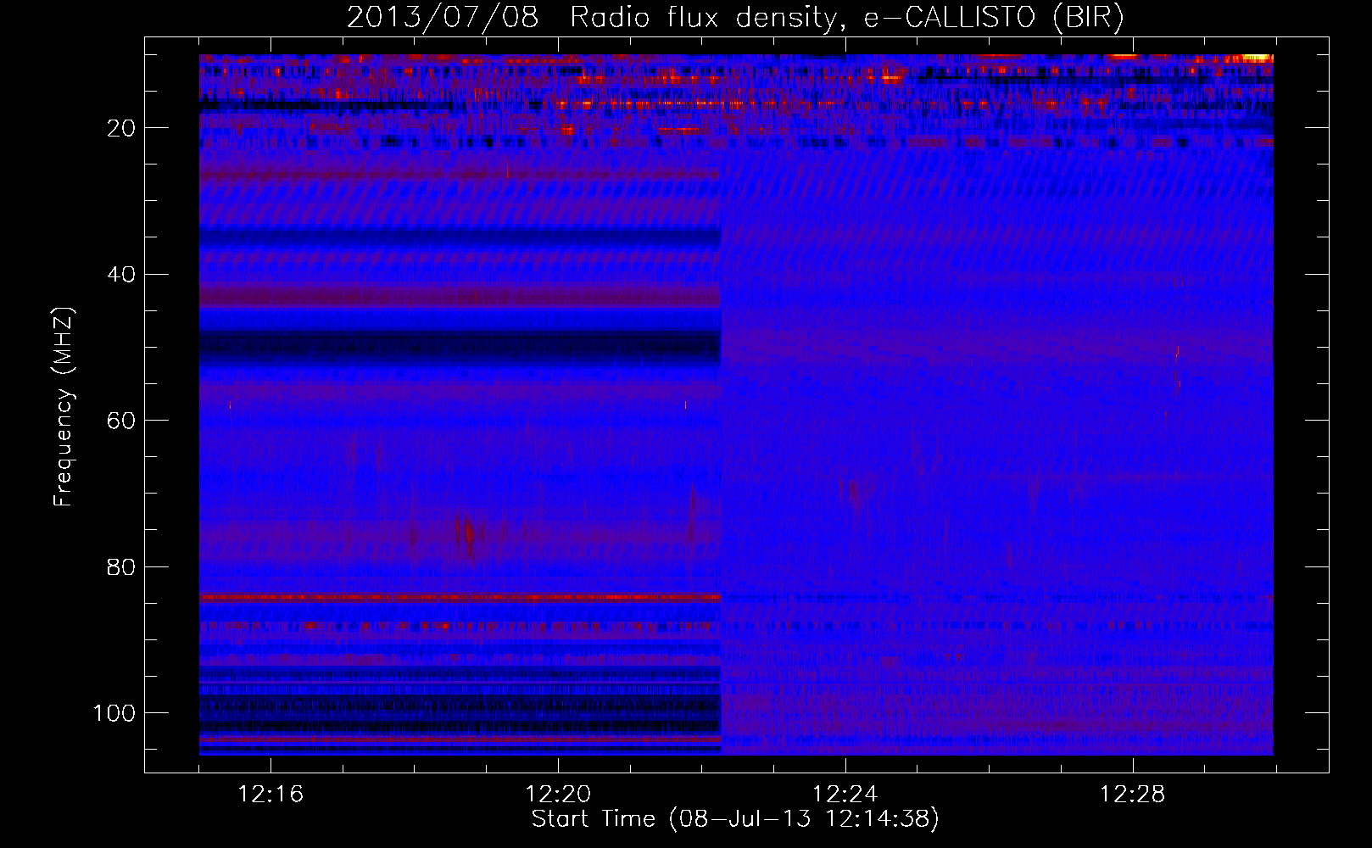
Task: Click the '12:20' time tick label
Action: coord(558,795)
